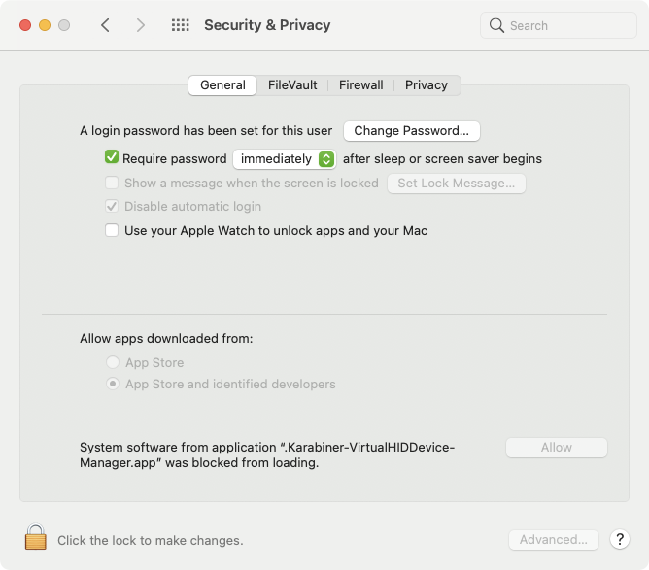649x570 pixels.
Task: Click the lock icon to make changes
Action: tap(36, 538)
